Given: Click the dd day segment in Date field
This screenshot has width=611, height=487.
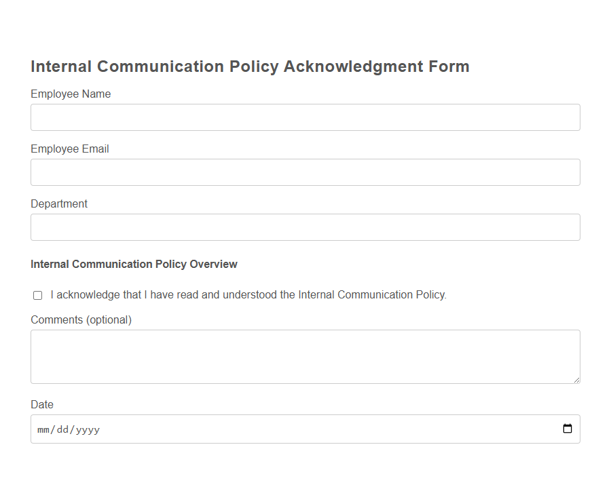Looking at the screenshot, I should pos(62,429).
